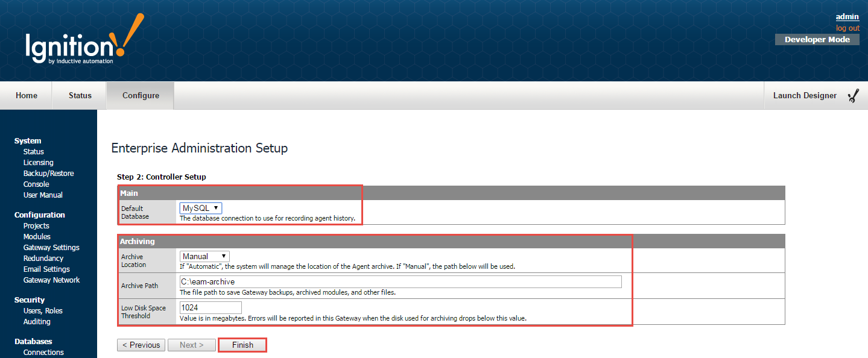Open Licensing in sidebar
This screenshot has width=868, height=358.
38,162
